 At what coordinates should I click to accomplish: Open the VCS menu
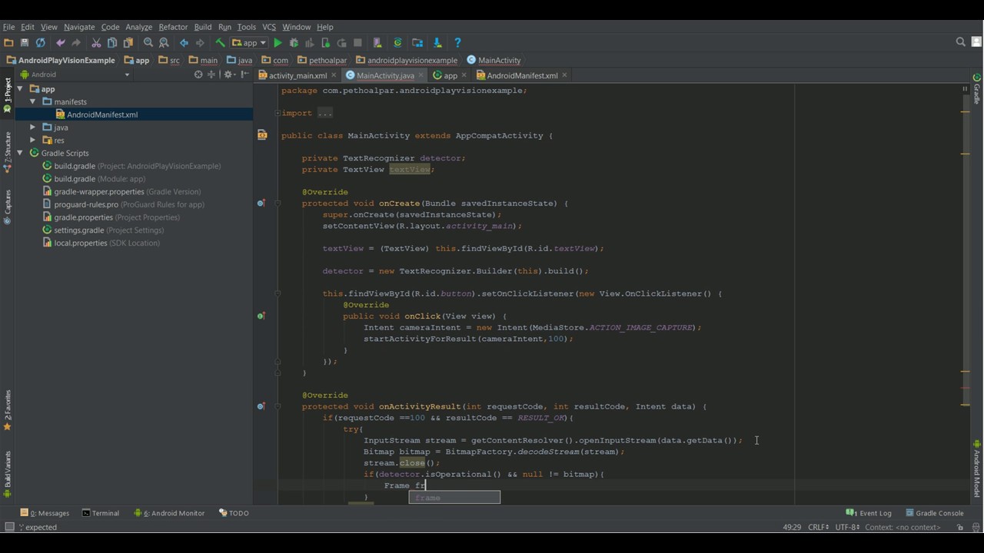(x=269, y=27)
